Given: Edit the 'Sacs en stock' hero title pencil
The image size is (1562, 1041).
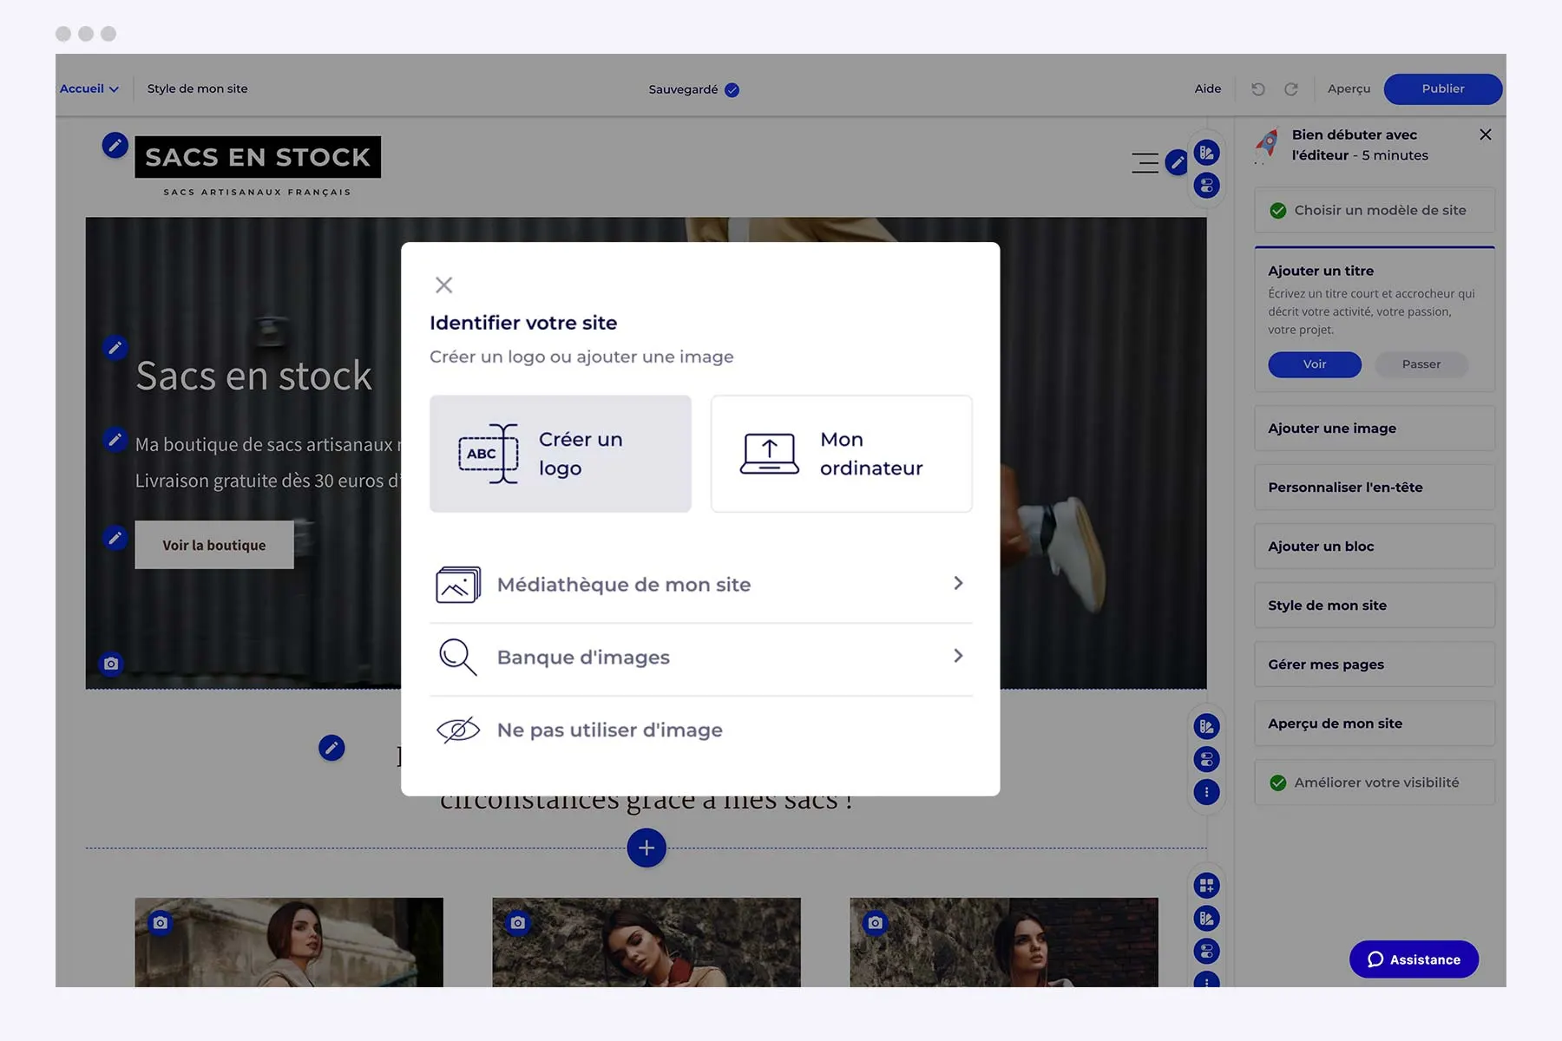Looking at the screenshot, I should pyautogui.click(x=115, y=348).
